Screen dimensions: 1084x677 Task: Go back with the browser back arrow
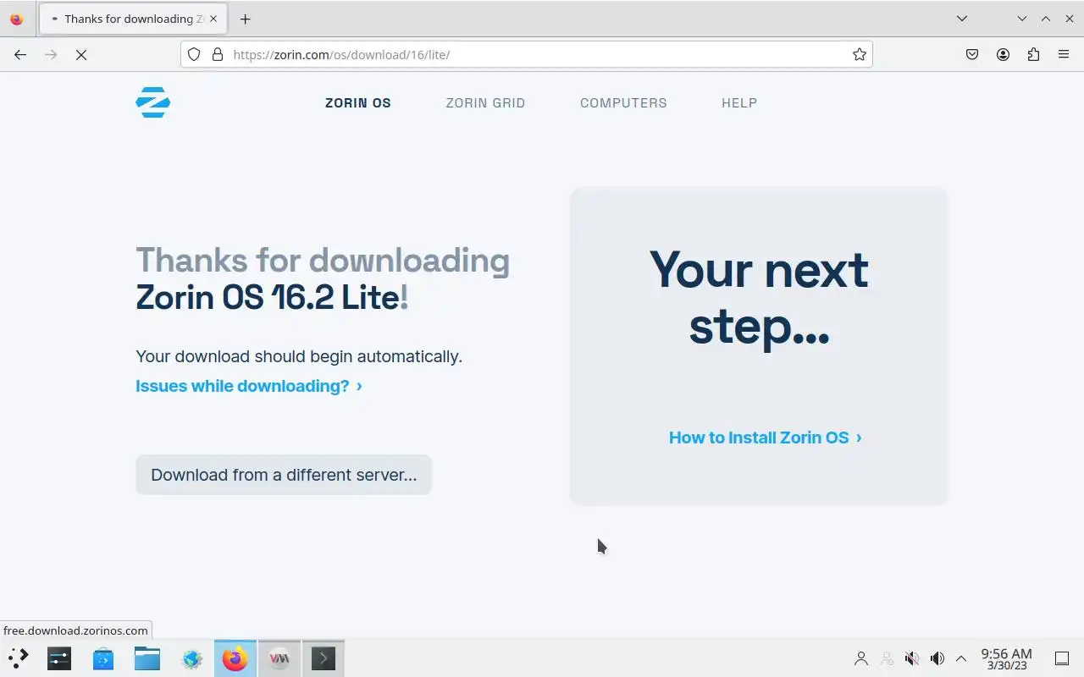tap(20, 54)
